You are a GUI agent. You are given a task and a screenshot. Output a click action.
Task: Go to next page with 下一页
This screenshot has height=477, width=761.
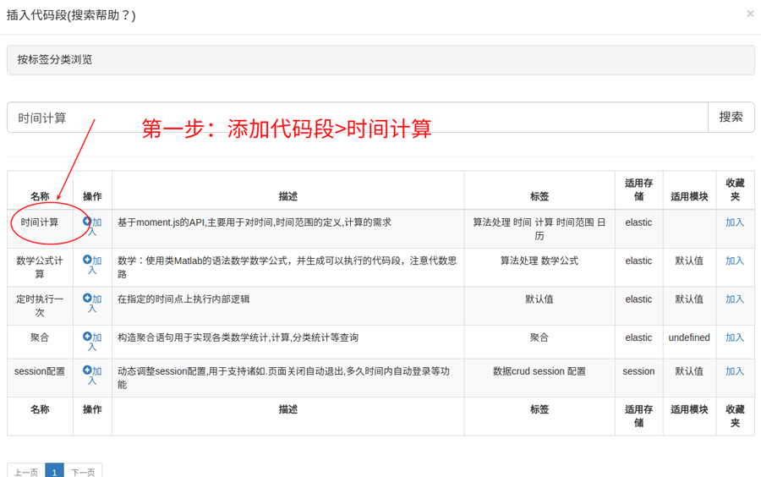pos(83,472)
